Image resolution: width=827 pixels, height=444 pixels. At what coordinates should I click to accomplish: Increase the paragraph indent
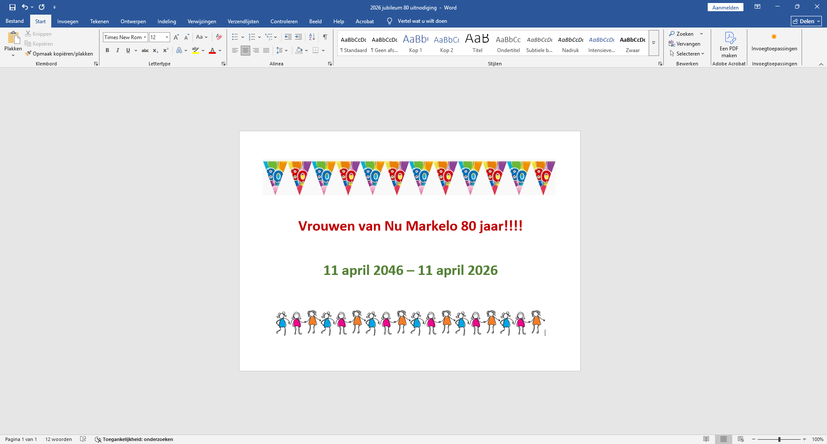pyautogui.click(x=298, y=37)
